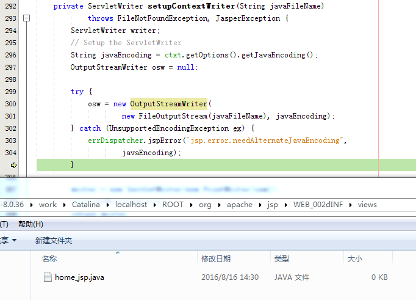
Task: Go to the localhost folder in breadcrumb
Action: click(x=131, y=205)
